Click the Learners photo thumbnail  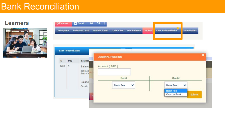point(25,43)
